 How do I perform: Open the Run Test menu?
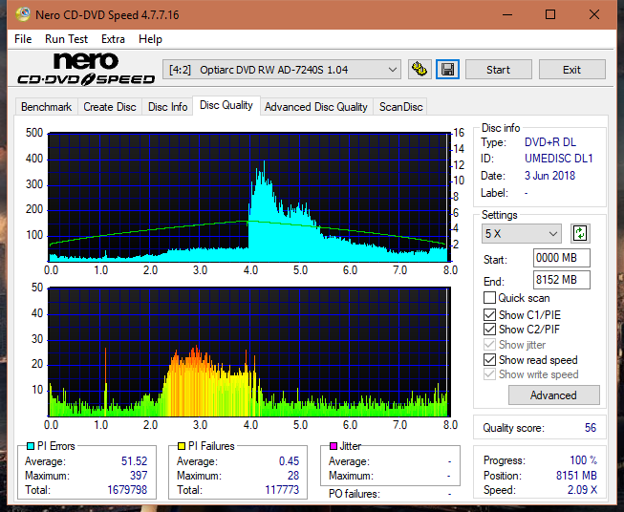[66, 39]
